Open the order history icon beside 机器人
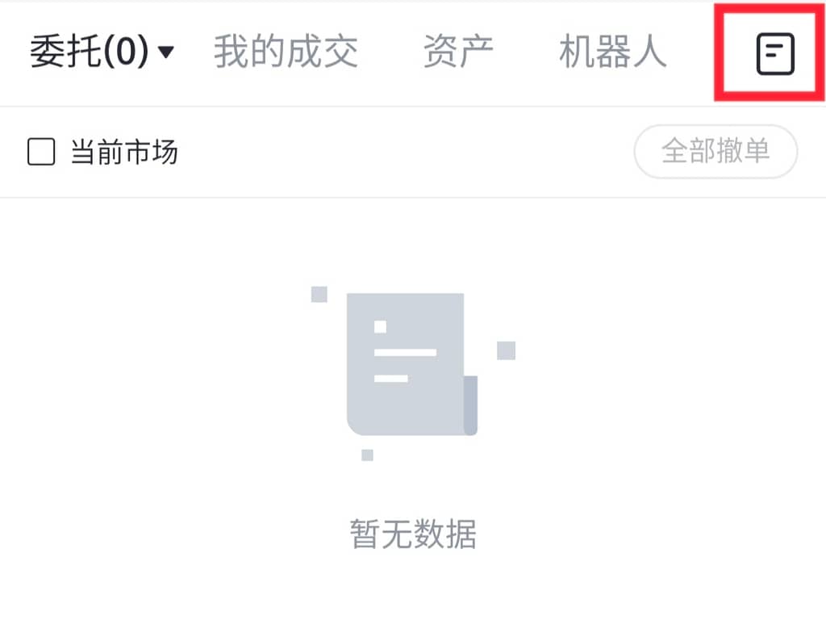This screenshot has width=826, height=637. (775, 53)
